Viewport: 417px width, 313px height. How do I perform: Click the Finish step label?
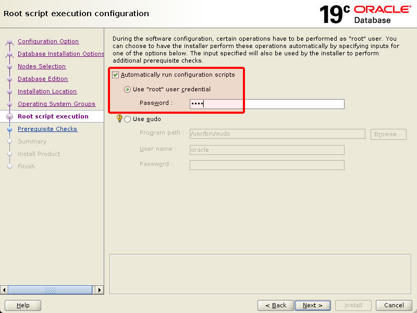pos(26,166)
